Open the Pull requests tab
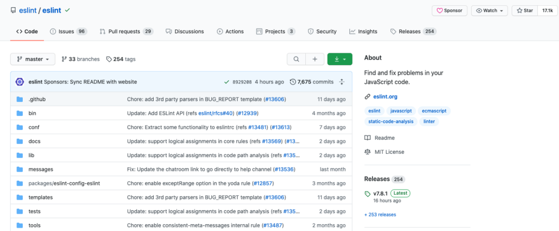The image size is (559, 231). click(124, 32)
